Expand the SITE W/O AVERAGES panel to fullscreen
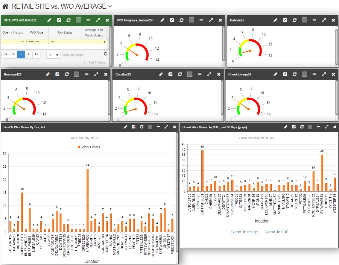 click(x=98, y=20)
